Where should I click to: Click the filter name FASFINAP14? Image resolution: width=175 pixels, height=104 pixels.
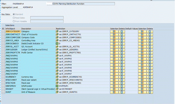point(18,4)
